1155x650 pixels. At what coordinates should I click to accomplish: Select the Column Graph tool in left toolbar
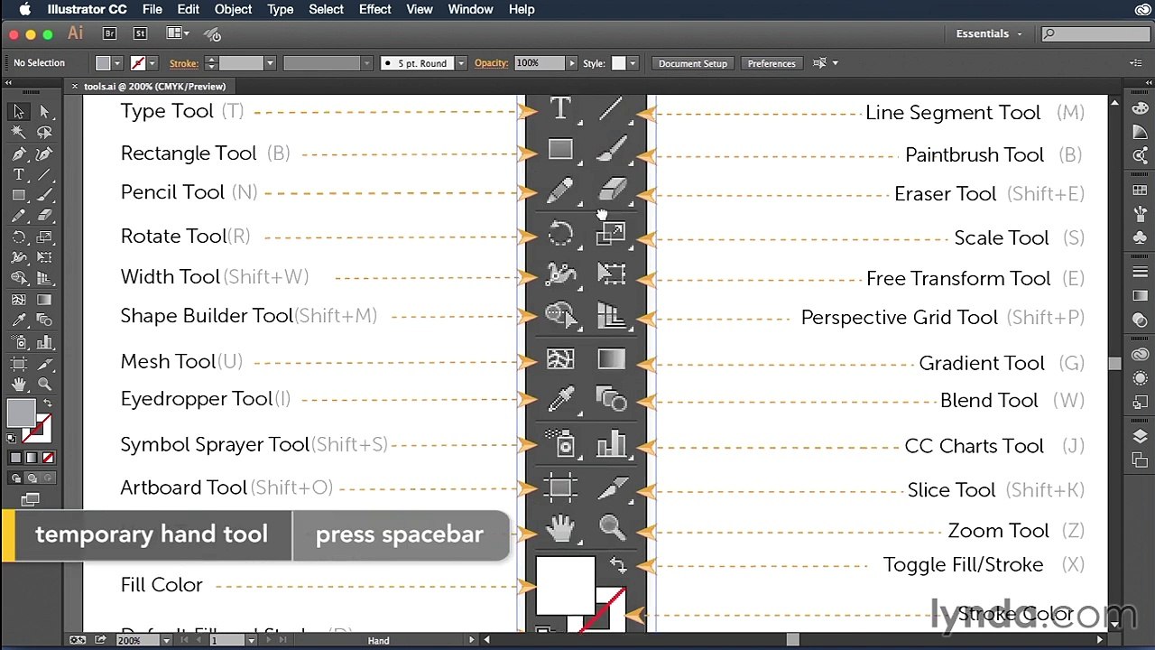point(44,342)
